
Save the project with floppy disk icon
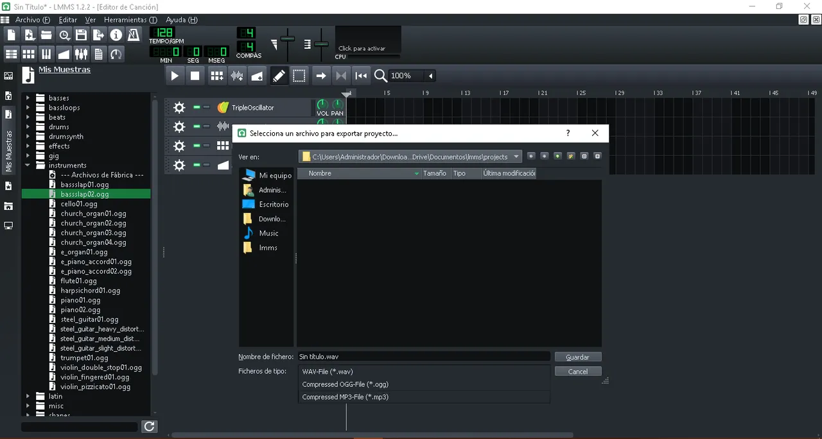click(x=82, y=35)
